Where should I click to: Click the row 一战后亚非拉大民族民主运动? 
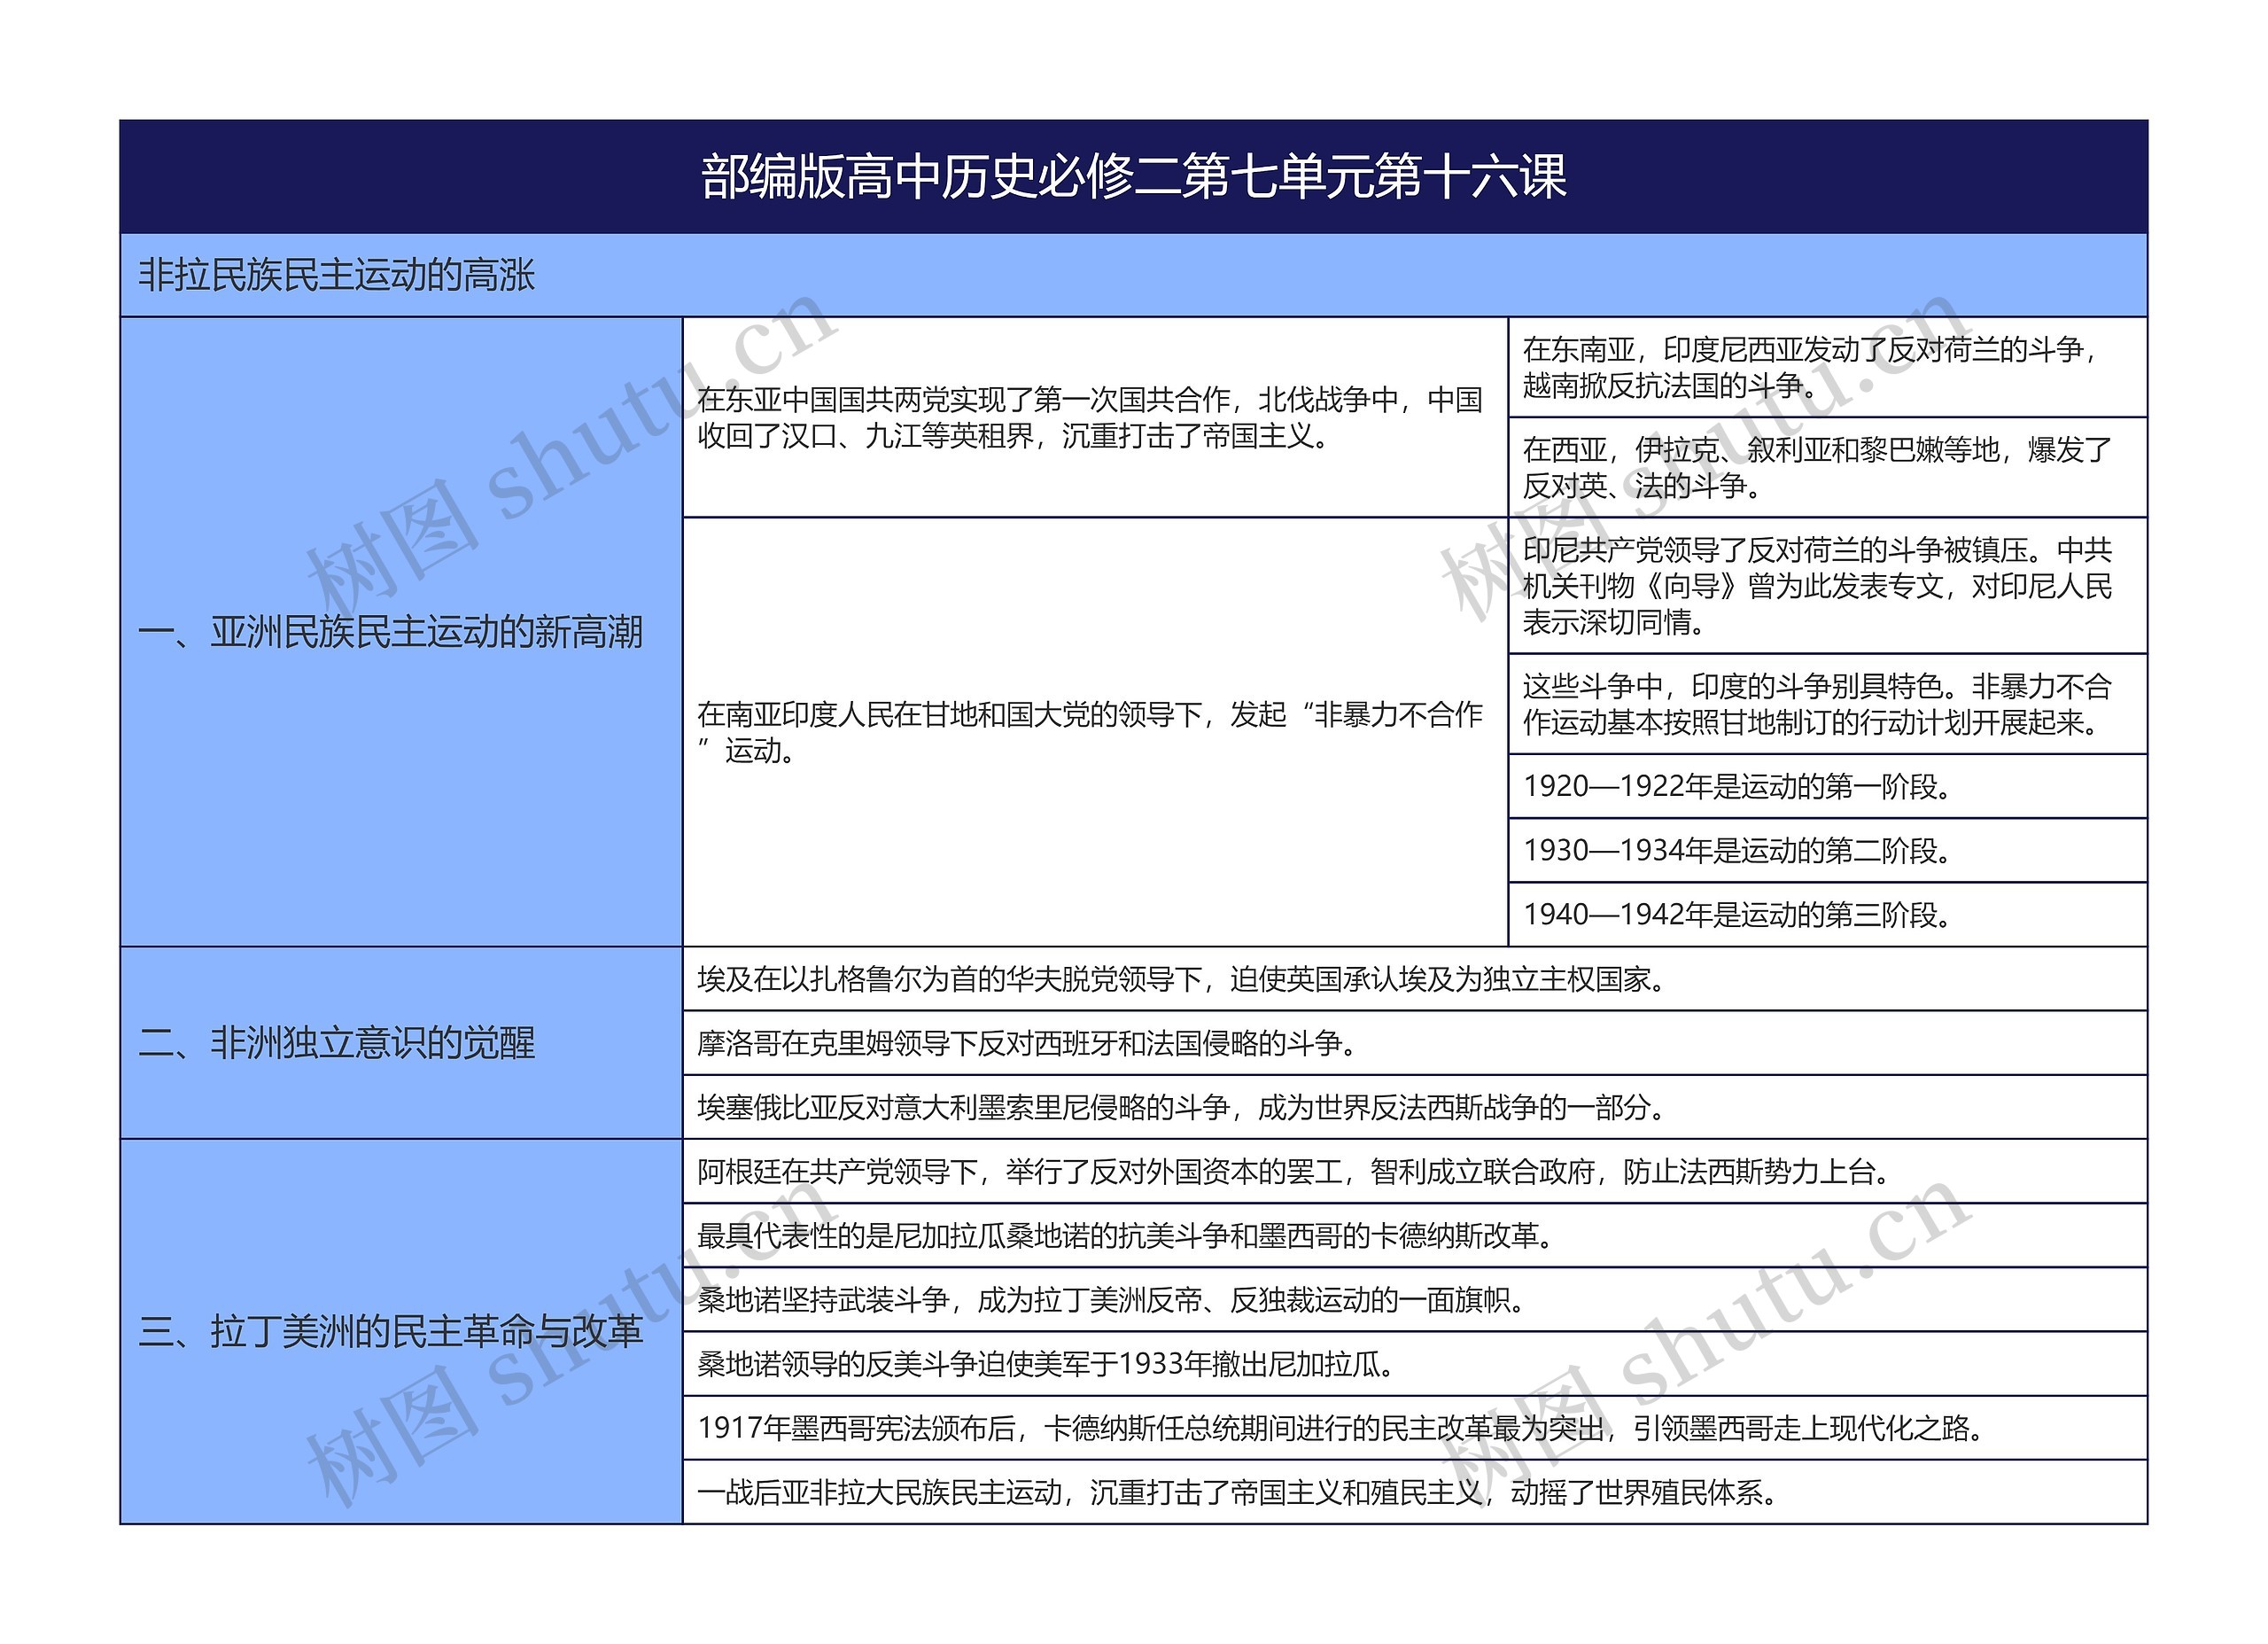click(x=1415, y=1492)
